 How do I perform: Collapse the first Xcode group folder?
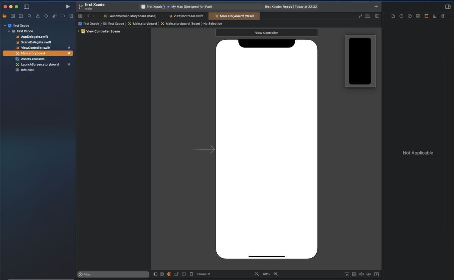click(9, 31)
